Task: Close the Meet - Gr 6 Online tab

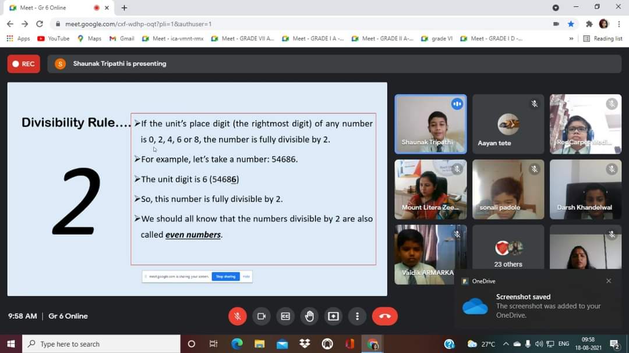Action: [x=107, y=8]
